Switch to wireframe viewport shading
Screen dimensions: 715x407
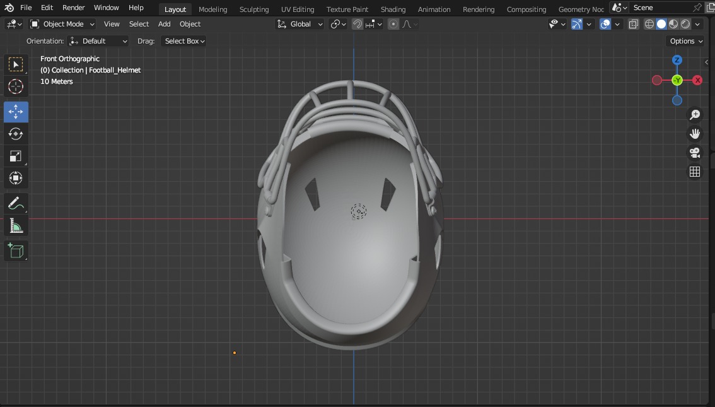pyautogui.click(x=649, y=24)
